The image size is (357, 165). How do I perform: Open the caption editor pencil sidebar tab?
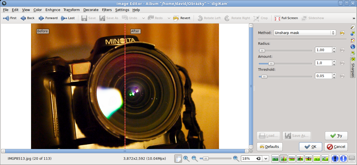(353, 27)
